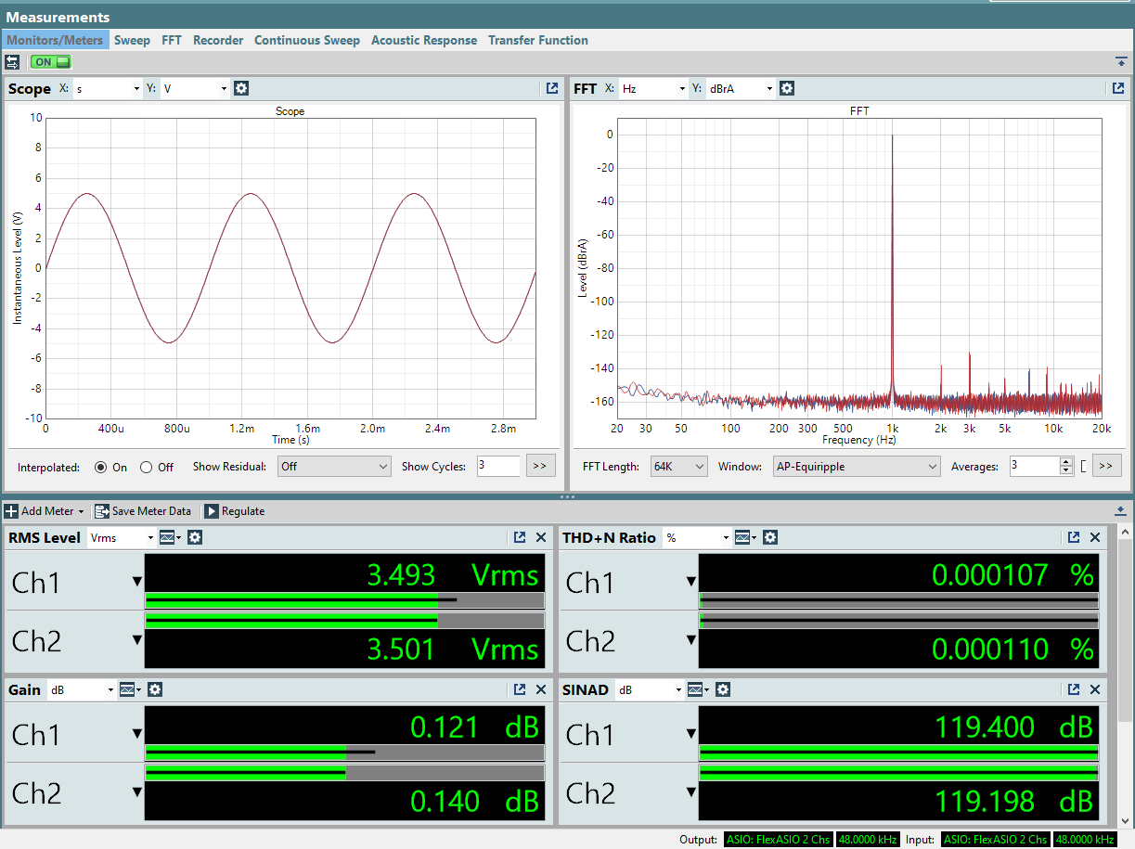
Task: Open Show Residual dropdown
Action: [x=335, y=466]
